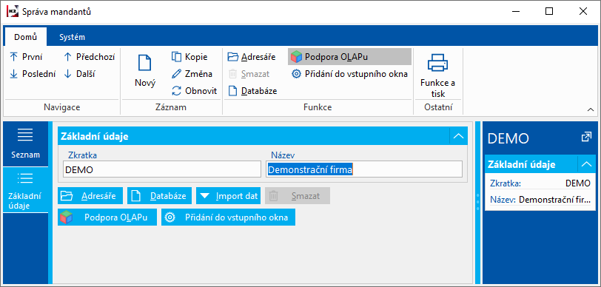
Task: Click the blue Adresáře form button
Action: 90,196
